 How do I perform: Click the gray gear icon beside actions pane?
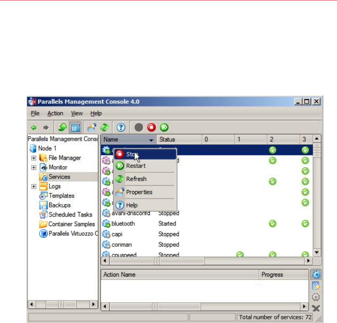pos(316,297)
